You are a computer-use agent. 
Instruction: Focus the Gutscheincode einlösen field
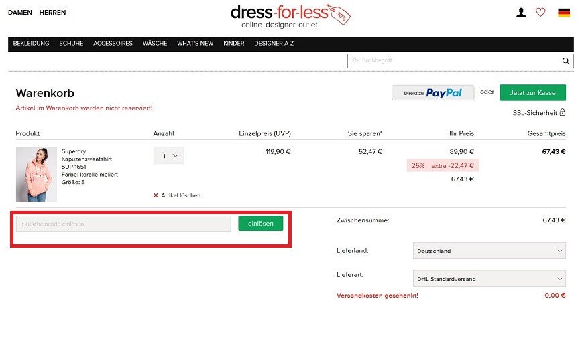(x=123, y=224)
